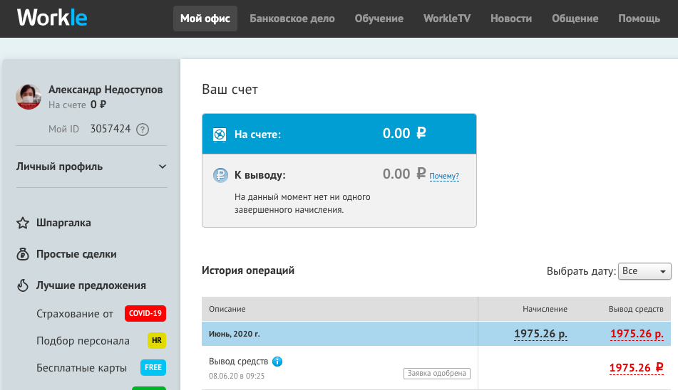
Task: Click the Workle logo
Action: point(52,18)
